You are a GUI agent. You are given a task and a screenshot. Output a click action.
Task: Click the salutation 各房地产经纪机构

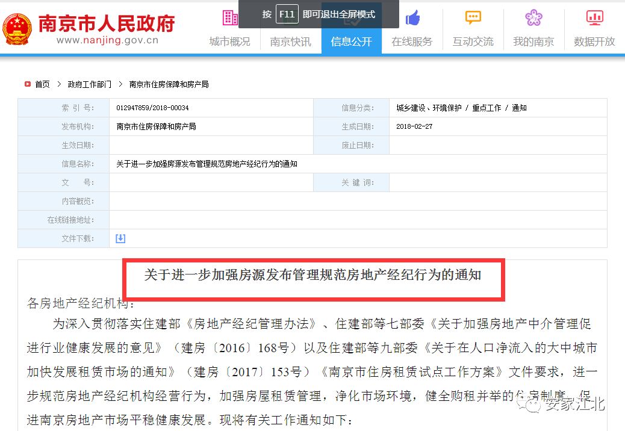(81, 303)
